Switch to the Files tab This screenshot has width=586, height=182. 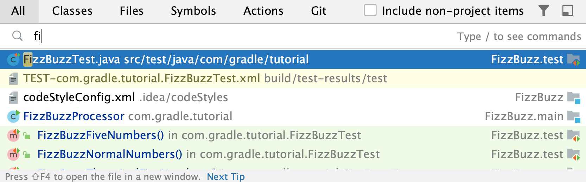pos(132,11)
